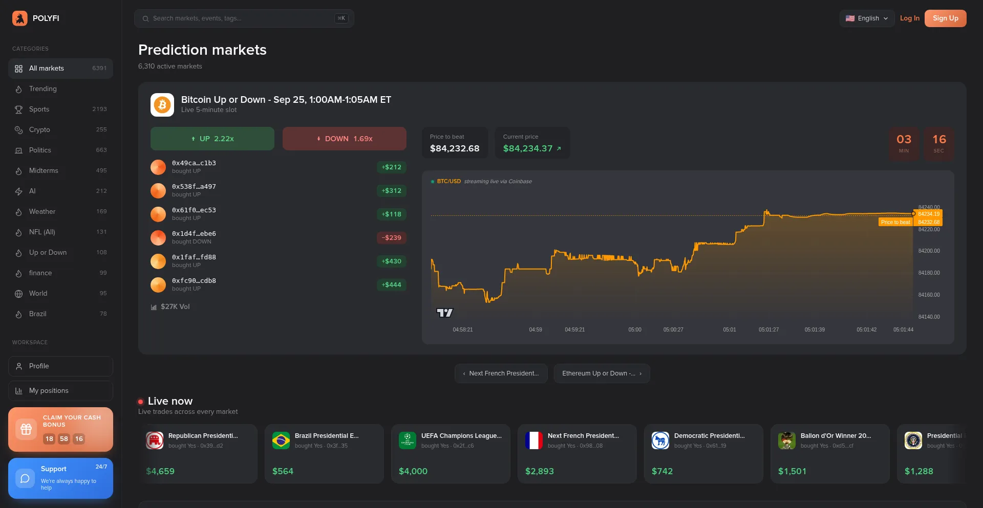This screenshot has height=508, width=983.
Task: Click the $27K Vol label
Action: coord(175,307)
